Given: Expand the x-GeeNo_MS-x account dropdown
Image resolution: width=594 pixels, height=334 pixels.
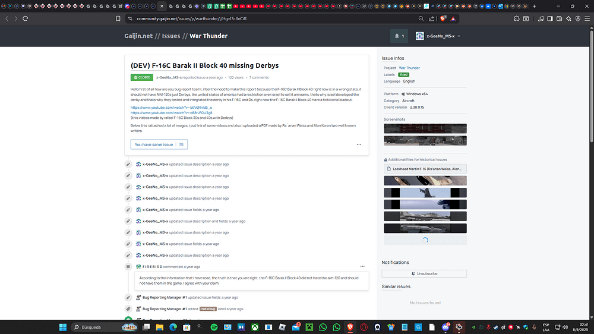Looking at the screenshot, I should click(x=438, y=36).
